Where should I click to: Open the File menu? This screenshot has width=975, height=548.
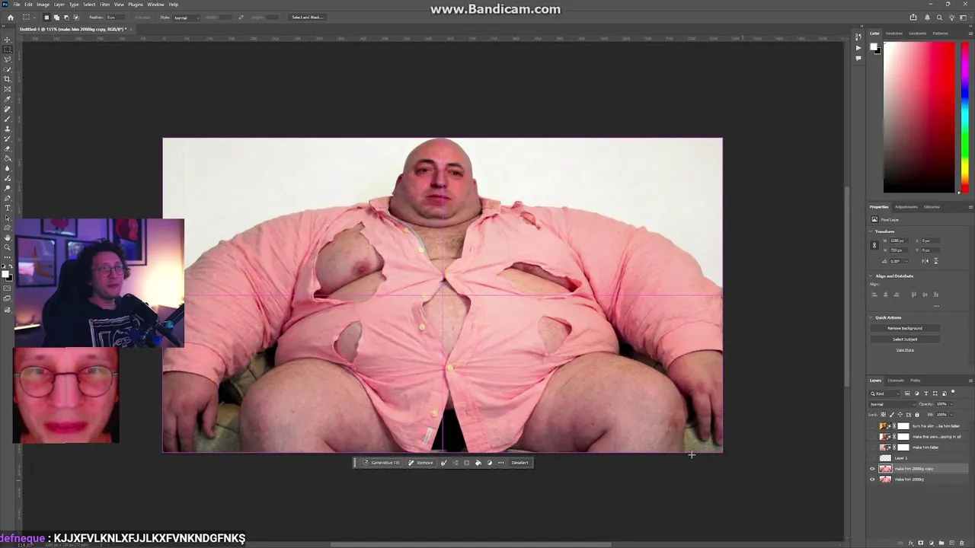pos(17,5)
